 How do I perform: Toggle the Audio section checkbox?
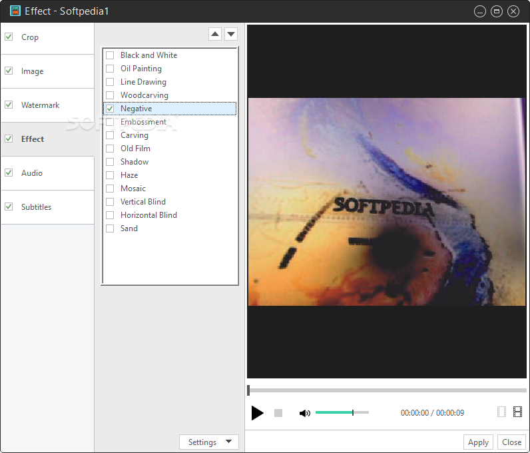(x=9, y=173)
